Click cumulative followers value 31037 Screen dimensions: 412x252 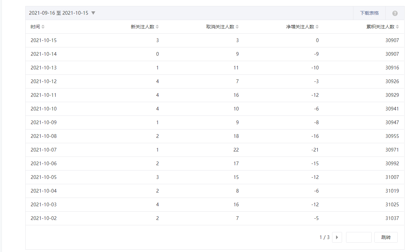coord(392,218)
